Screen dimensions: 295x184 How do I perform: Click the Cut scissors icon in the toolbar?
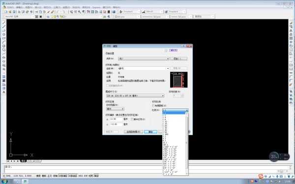[36, 12]
